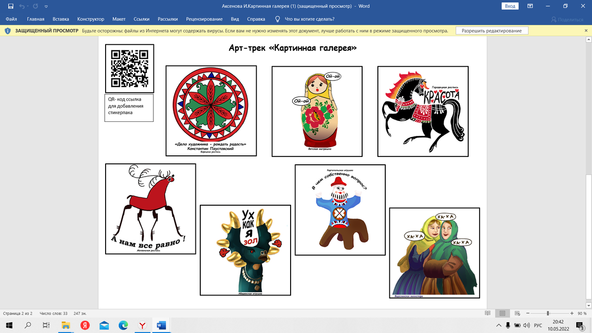592x333 pixels.
Task: Open the Windows Start menu
Action: (x=9, y=325)
